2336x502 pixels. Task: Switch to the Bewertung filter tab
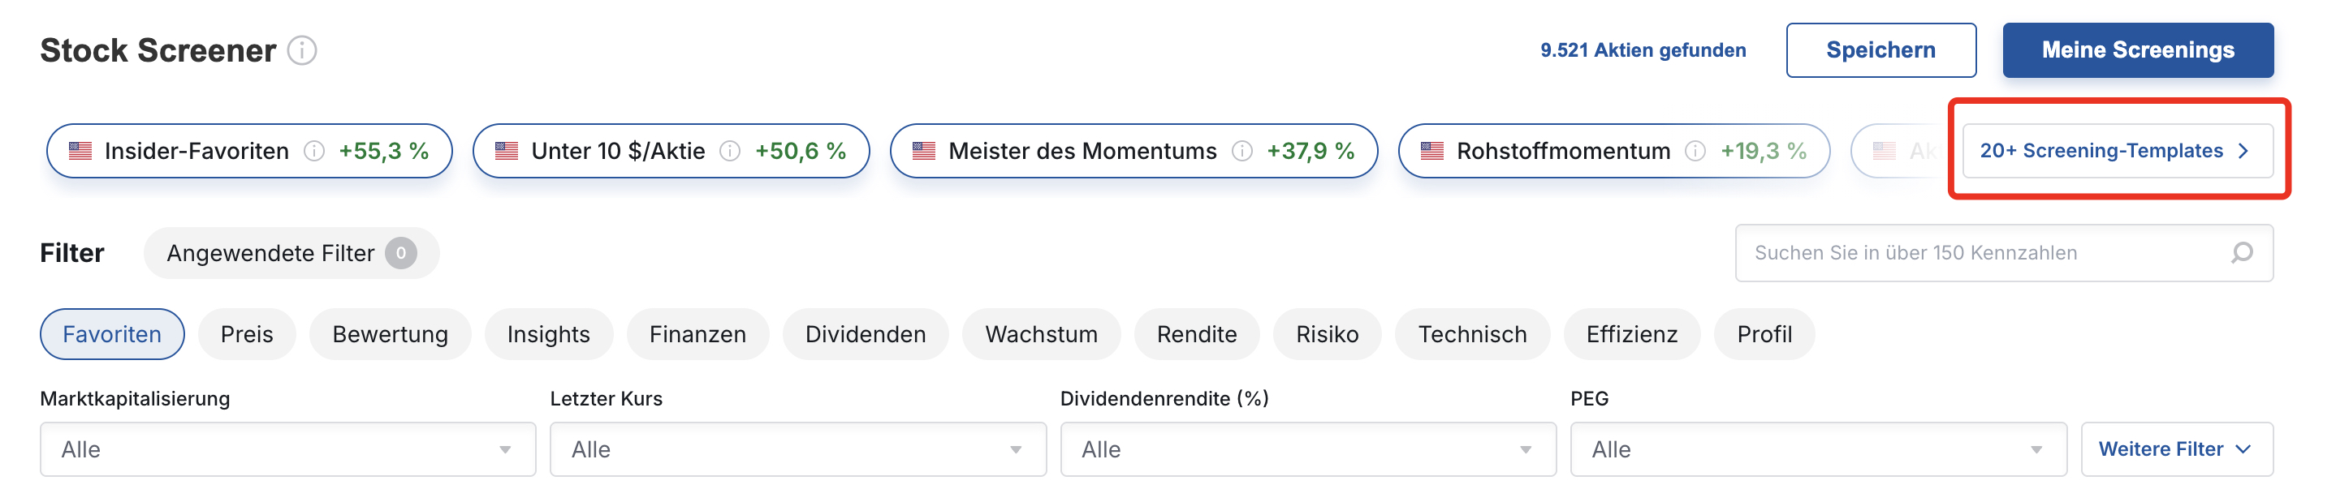(x=390, y=334)
